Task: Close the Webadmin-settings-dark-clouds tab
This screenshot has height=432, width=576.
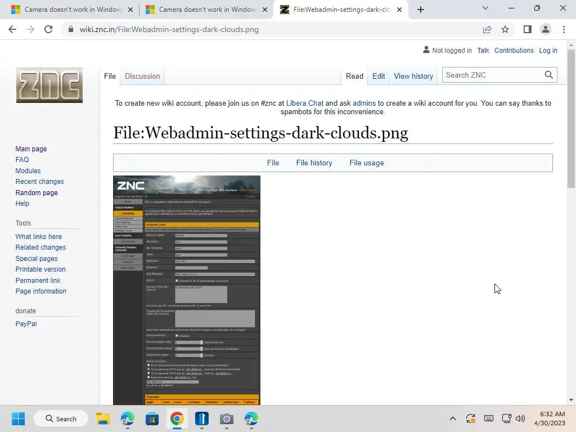Action: [399, 10]
